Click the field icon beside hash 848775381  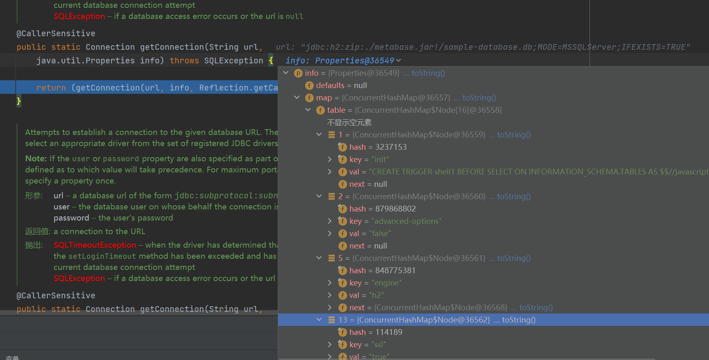click(x=342, y=270)
